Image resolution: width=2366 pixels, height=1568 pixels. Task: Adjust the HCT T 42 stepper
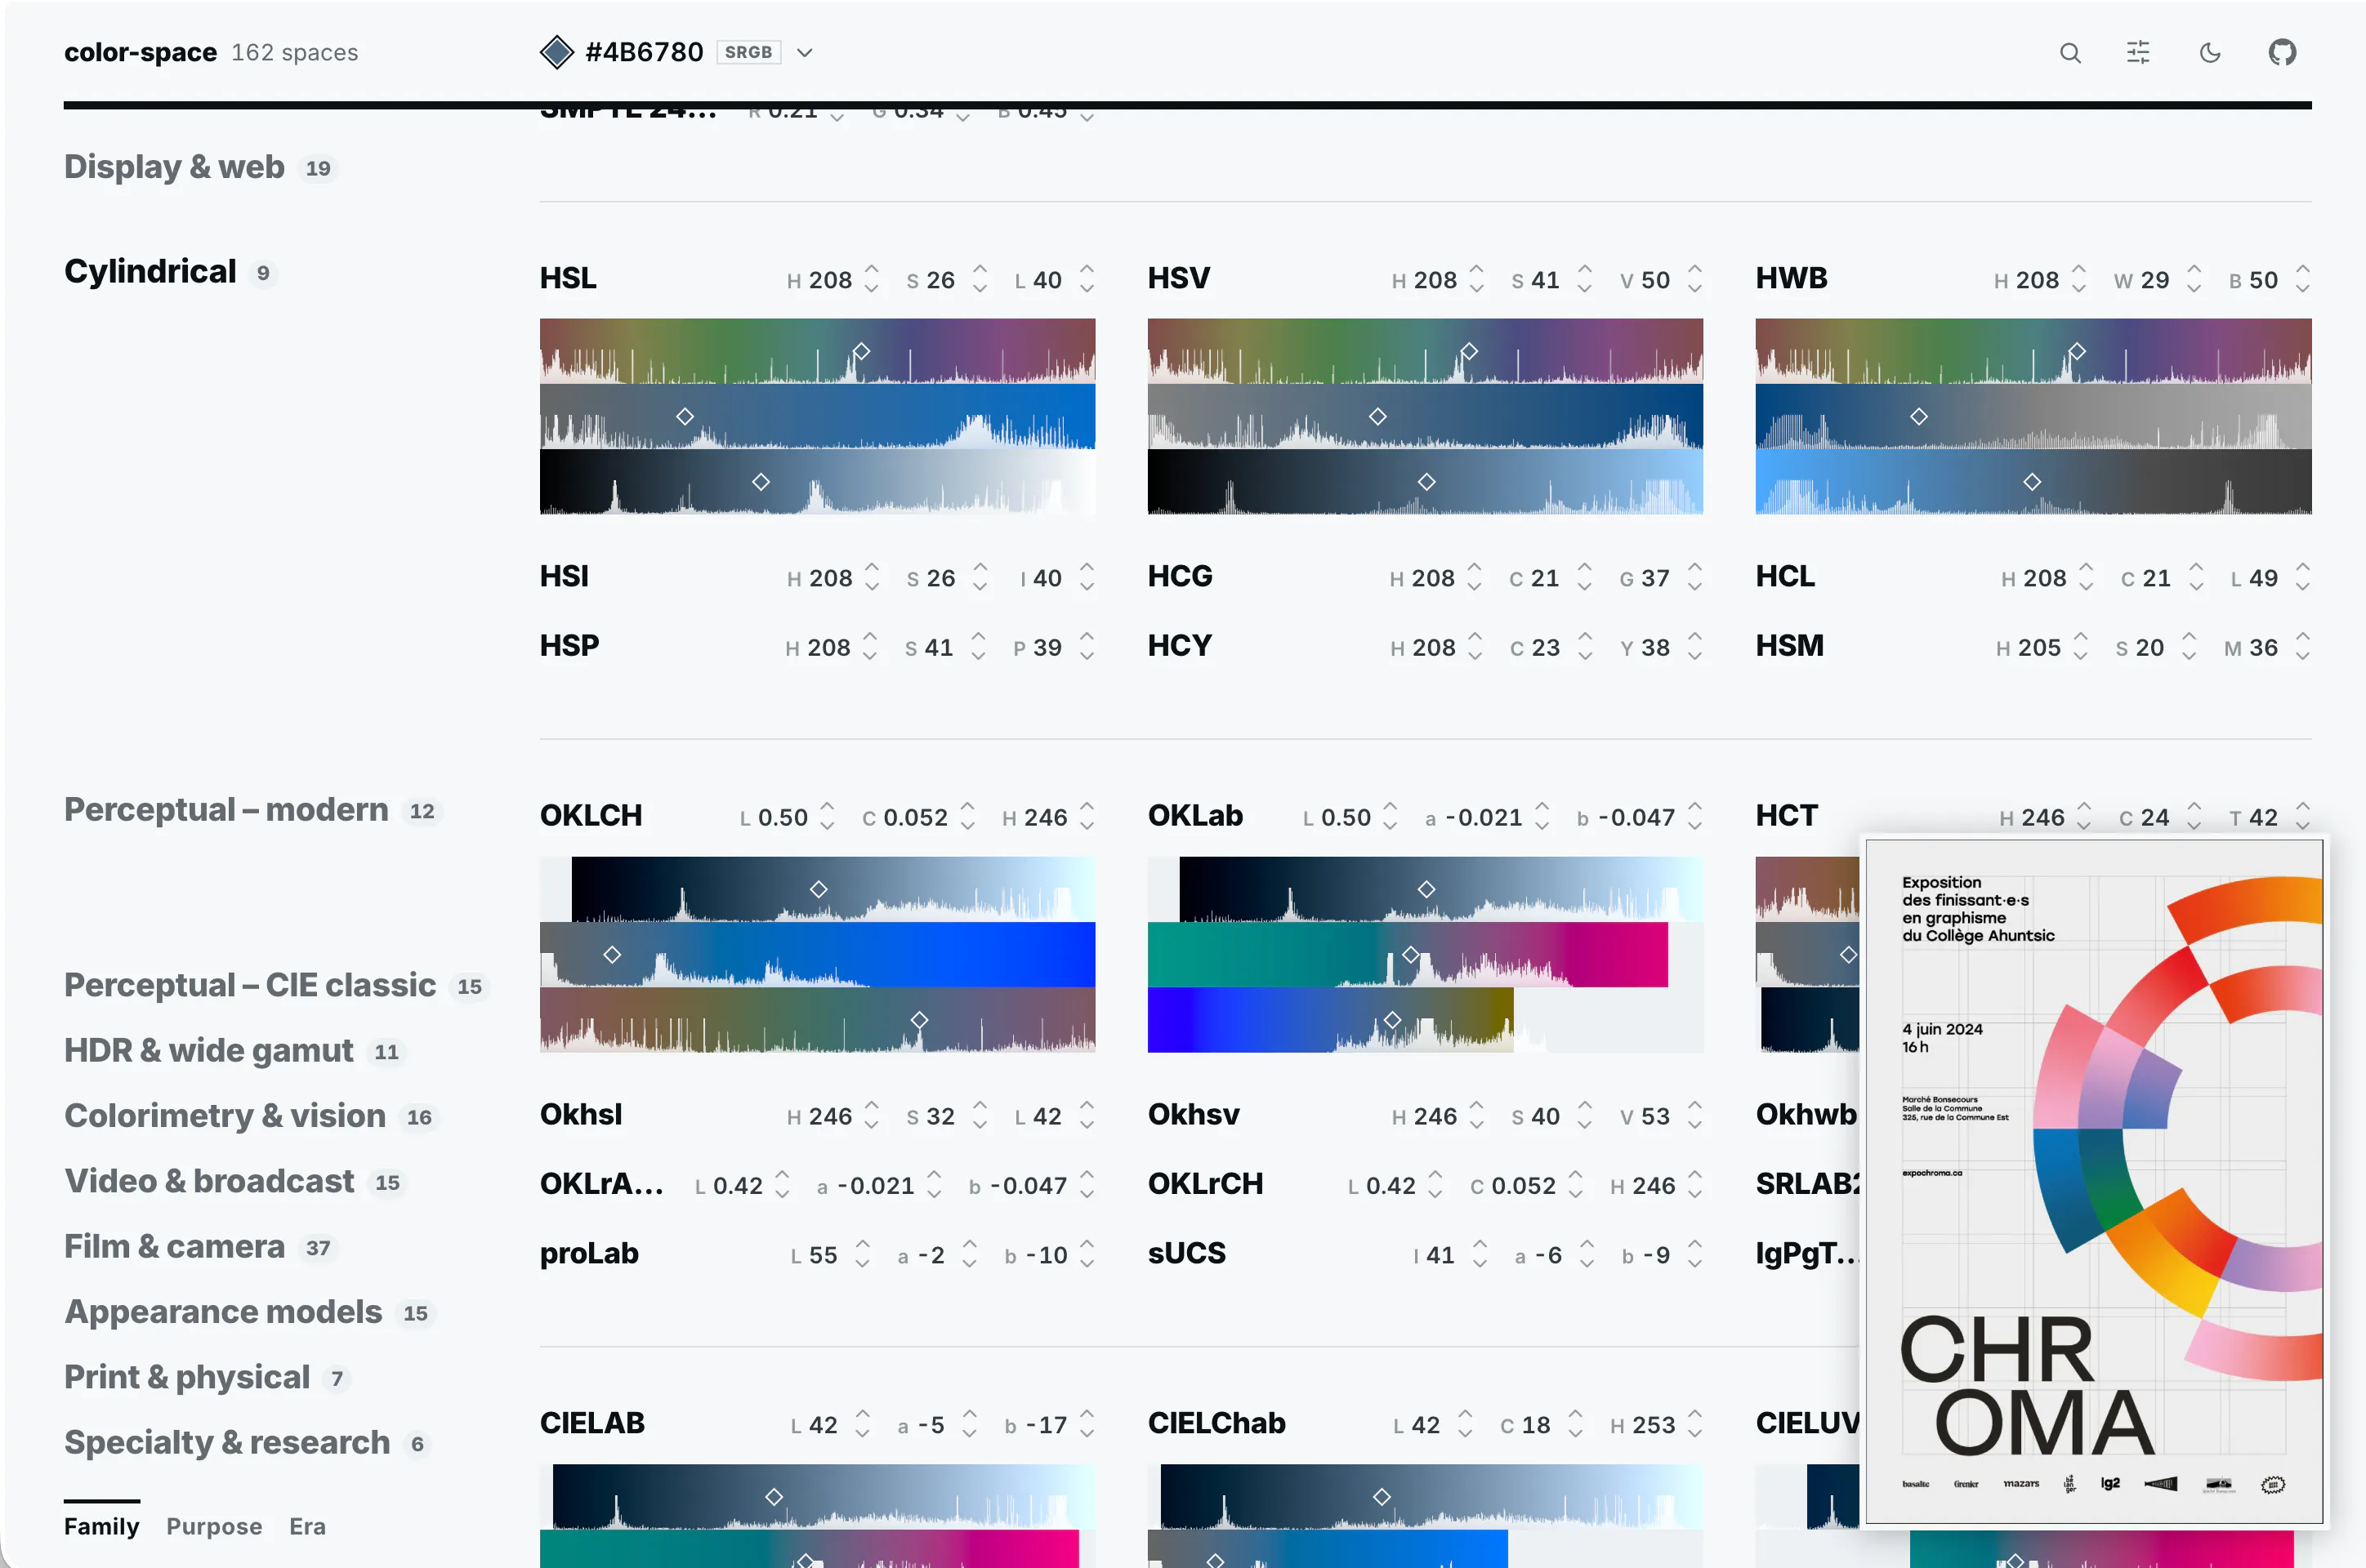click(2303, 818)
